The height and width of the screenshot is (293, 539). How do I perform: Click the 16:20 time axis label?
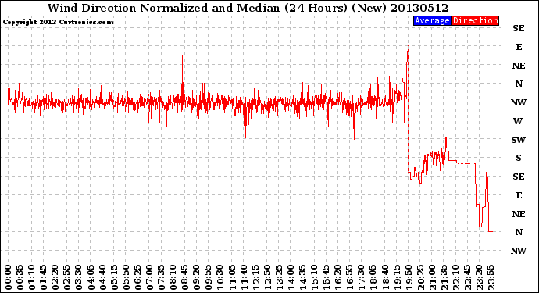tap(338, 277)
